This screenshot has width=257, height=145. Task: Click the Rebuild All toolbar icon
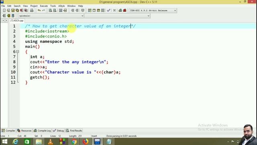click(x=103, y=10)
